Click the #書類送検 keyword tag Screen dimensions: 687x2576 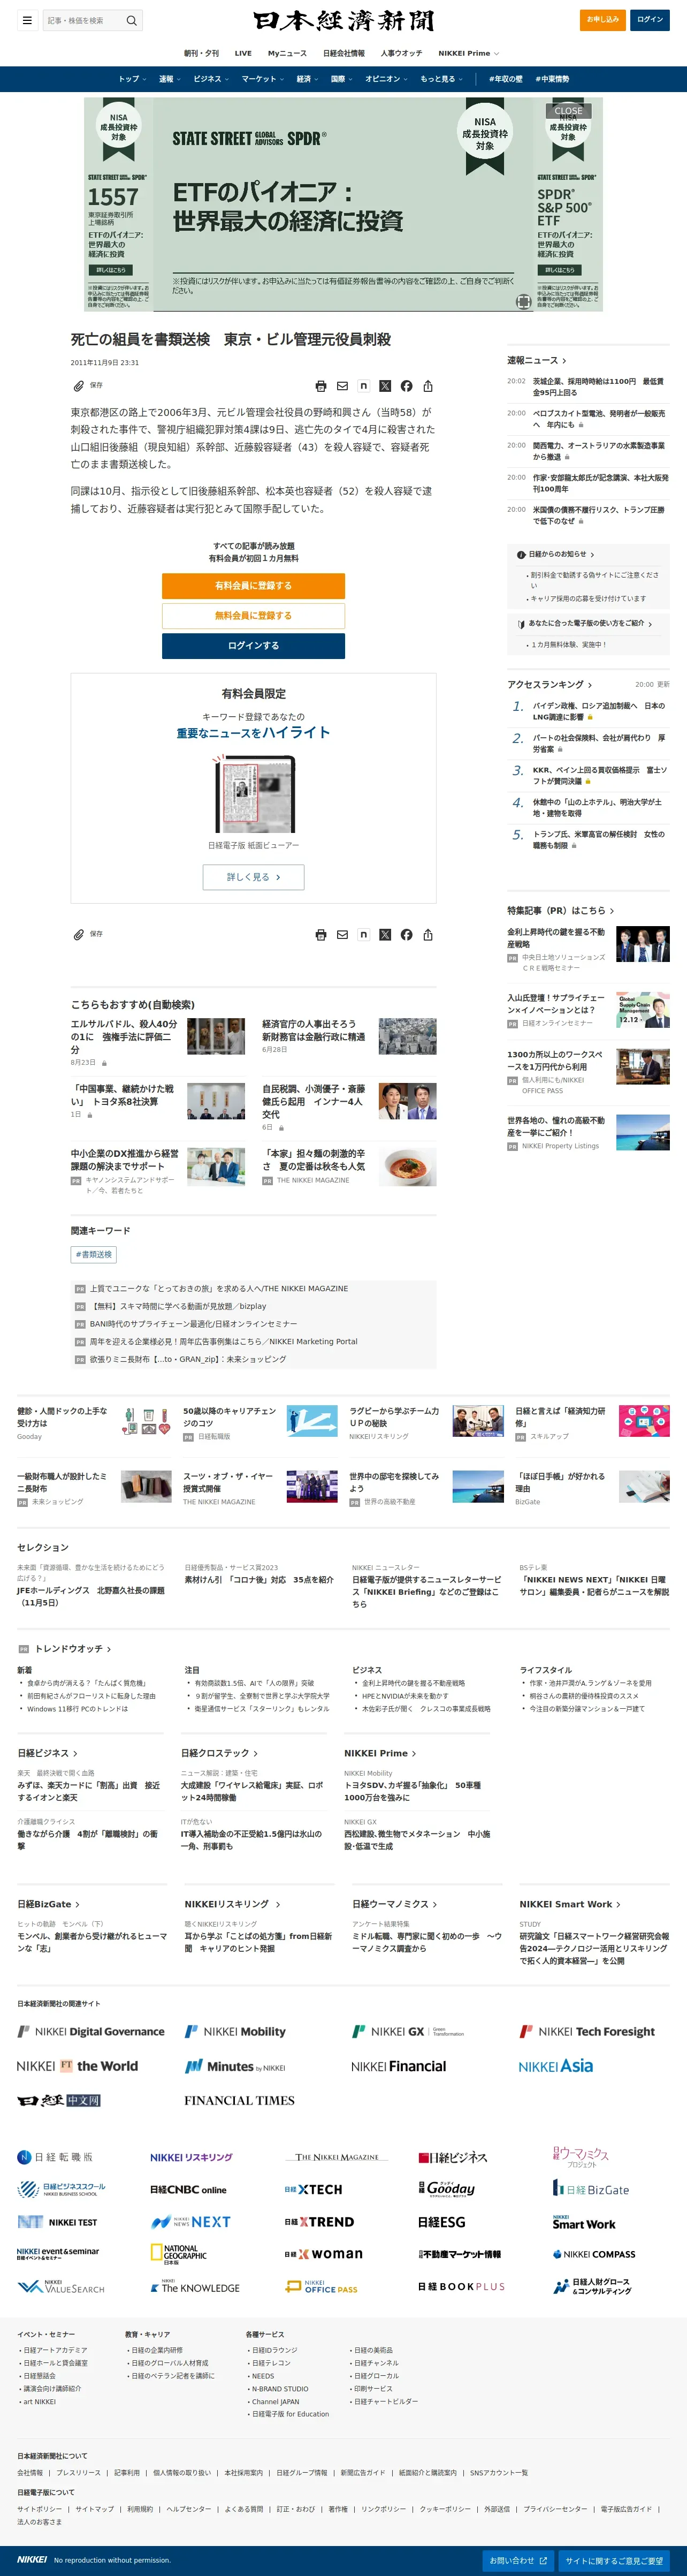click(x=94, y=1254)
